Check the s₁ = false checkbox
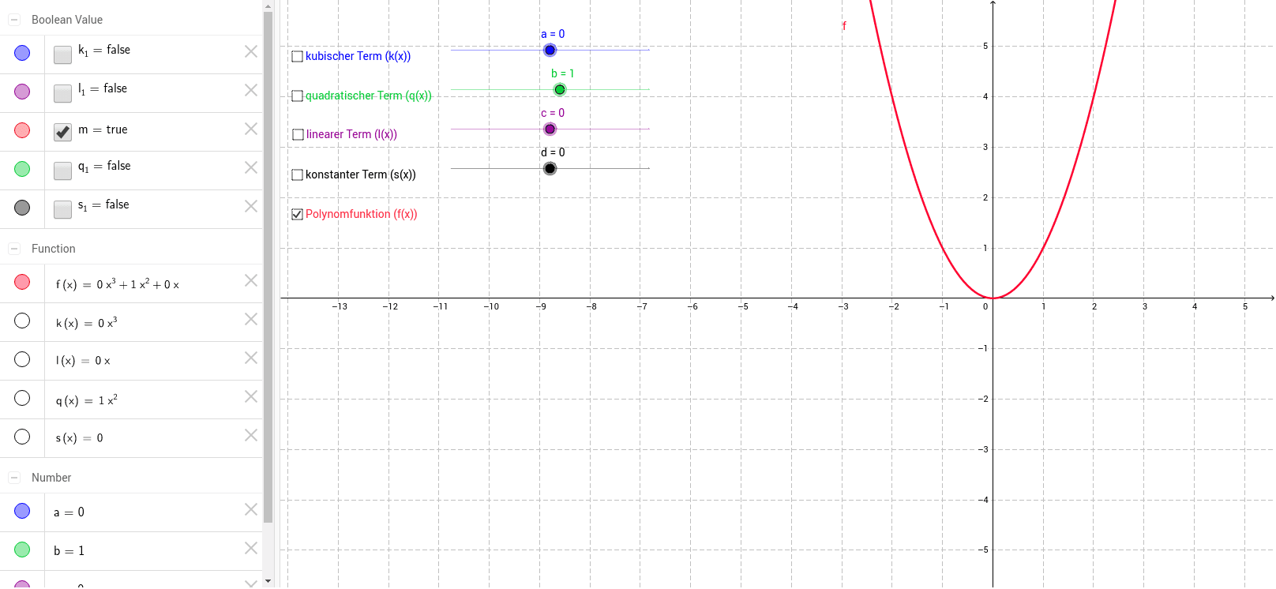The image size is (1276, 589). tap(63, 209)
